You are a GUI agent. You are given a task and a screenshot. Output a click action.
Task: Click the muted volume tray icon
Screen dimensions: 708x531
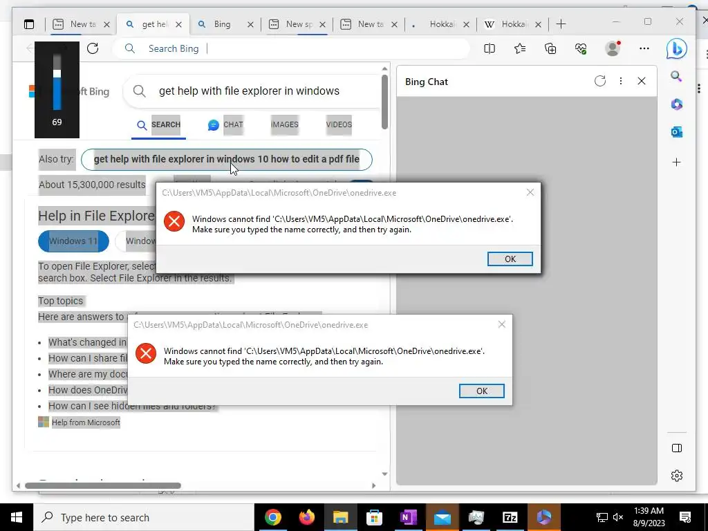pos(618,517)
